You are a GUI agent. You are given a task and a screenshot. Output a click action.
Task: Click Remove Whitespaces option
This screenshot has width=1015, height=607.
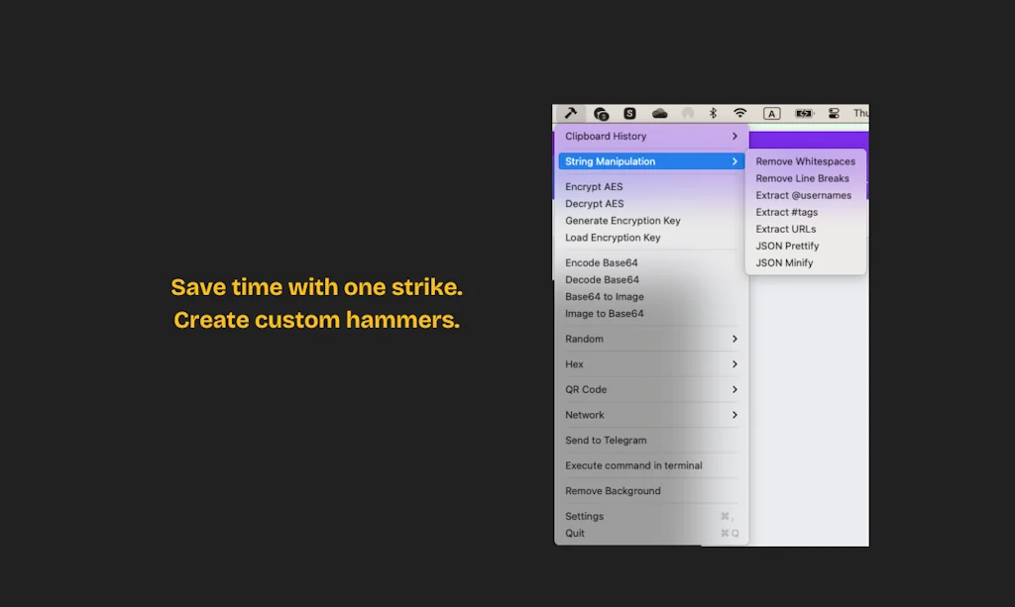pos(806,160)
